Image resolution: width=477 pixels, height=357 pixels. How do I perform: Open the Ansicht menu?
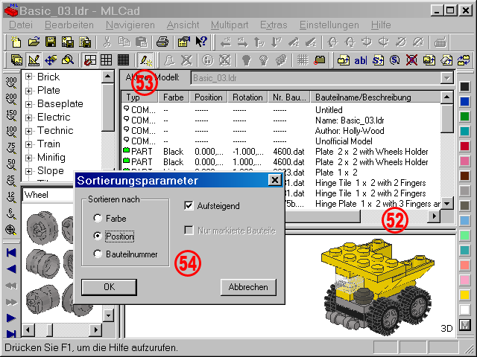point(183,25)
